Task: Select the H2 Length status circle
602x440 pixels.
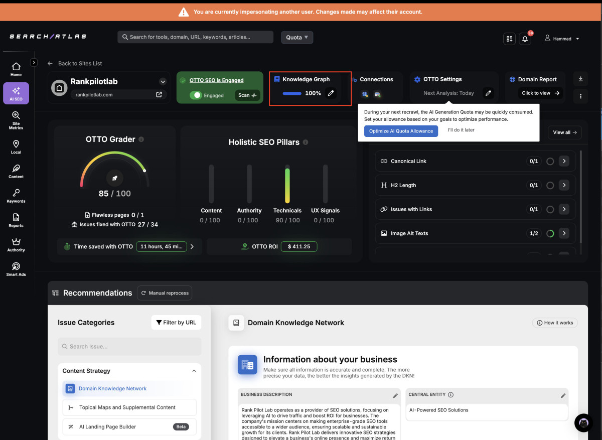Action: 550,186
